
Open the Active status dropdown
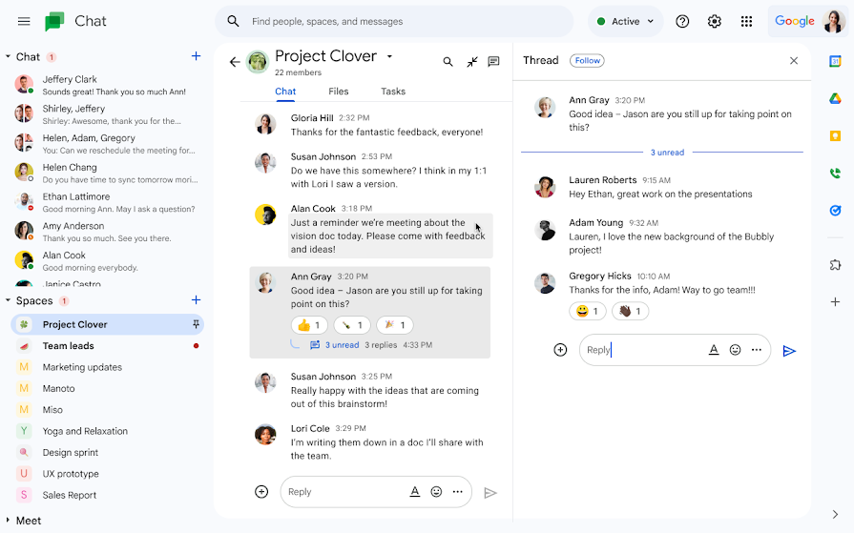click(x=625, y=21)
